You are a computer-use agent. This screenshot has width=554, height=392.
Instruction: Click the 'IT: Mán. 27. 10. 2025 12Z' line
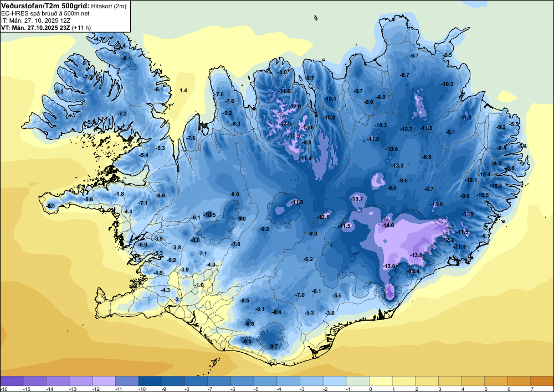35,20
